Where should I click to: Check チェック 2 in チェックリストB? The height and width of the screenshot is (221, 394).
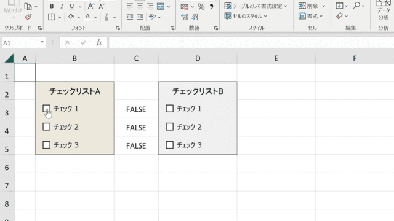click(x=170, y=127)
